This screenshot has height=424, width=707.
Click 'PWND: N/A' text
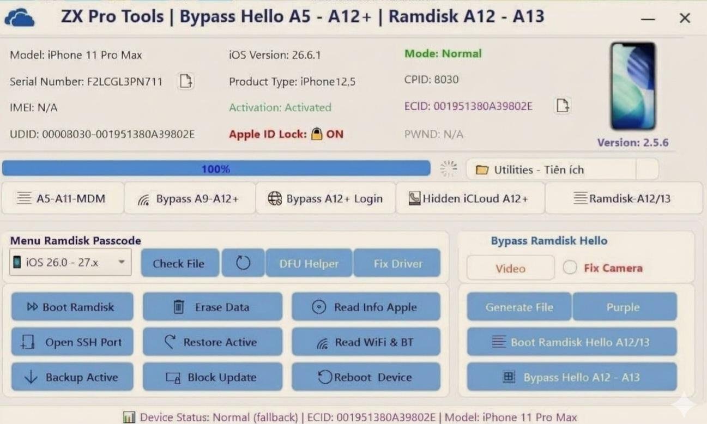(x=433, y=134)
